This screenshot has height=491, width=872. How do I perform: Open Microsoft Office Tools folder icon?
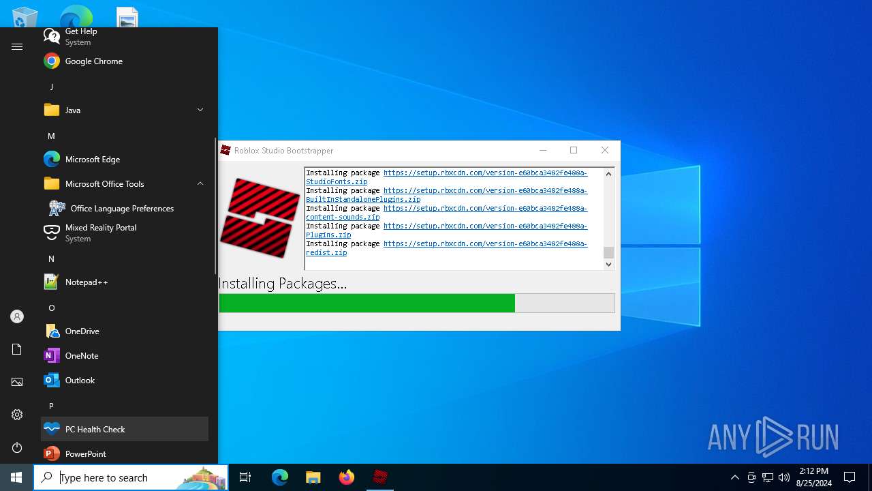coord(52,183)
